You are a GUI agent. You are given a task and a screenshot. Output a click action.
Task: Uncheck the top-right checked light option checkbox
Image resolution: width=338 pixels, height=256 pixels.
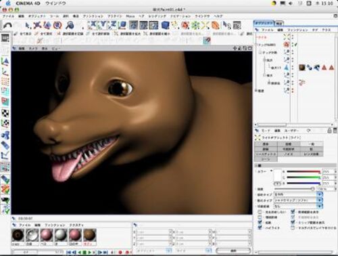[293, 212]
